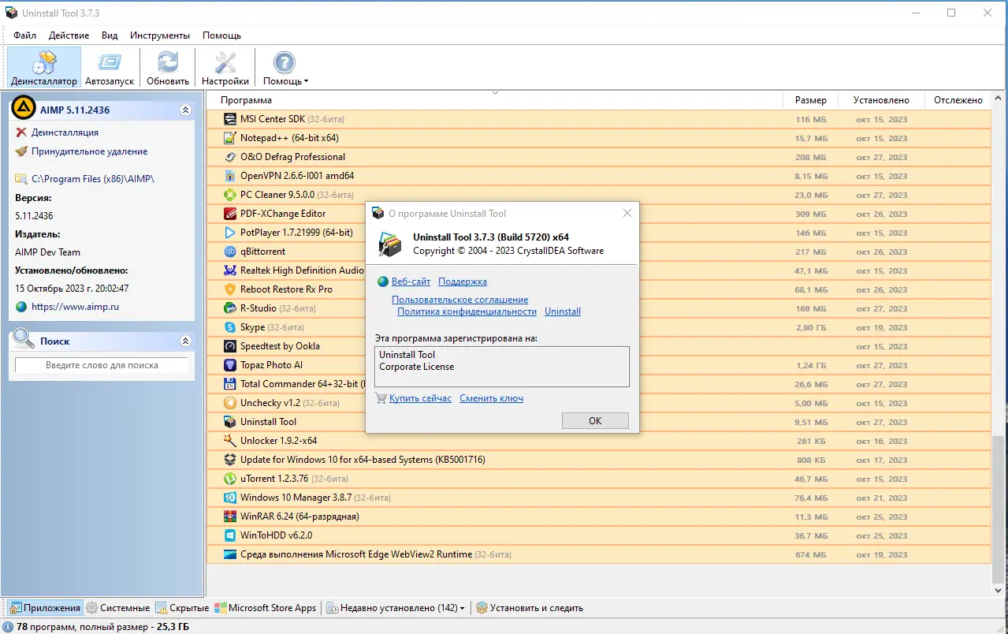The width and height of the screenshot is (1008, 634).
Task: Select the Среда выполнения Microsoft Edge WebView2 row
Action: 599,554
